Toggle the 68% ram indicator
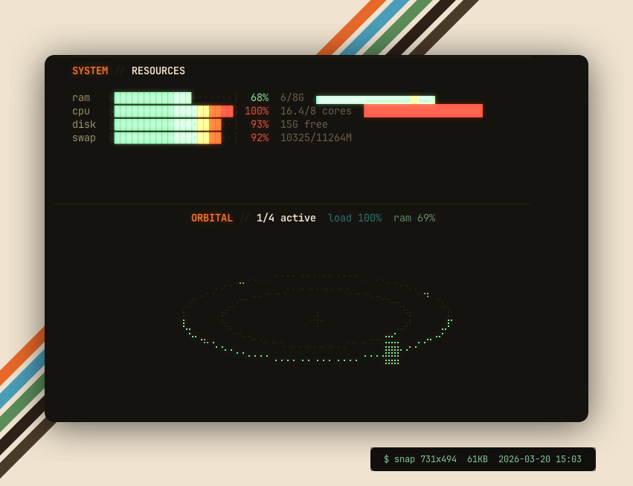 click(x=258, y=97)
